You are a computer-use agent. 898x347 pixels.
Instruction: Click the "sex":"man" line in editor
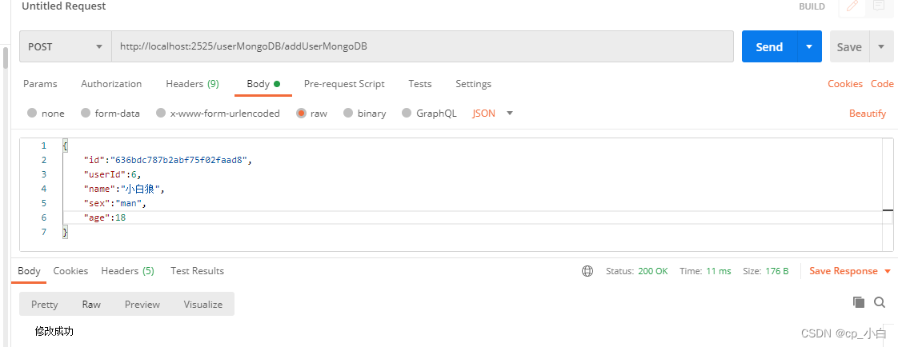tap(115, 203)
